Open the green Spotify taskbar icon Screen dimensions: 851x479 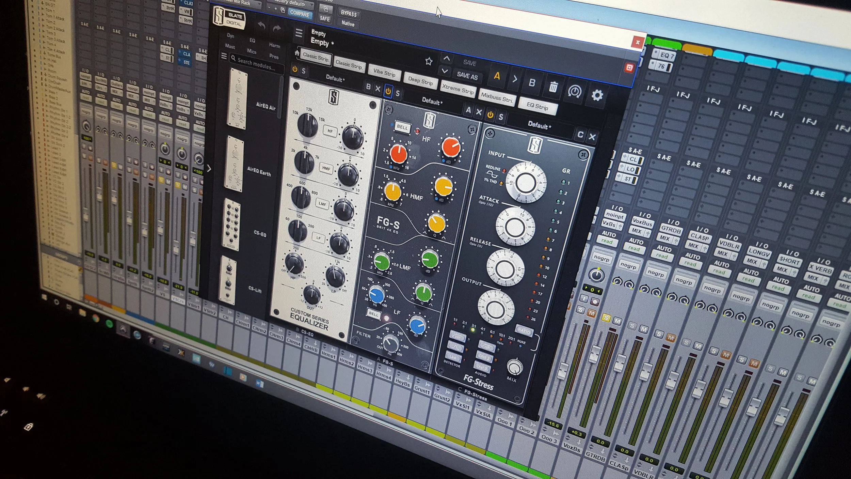pos(109,323)
